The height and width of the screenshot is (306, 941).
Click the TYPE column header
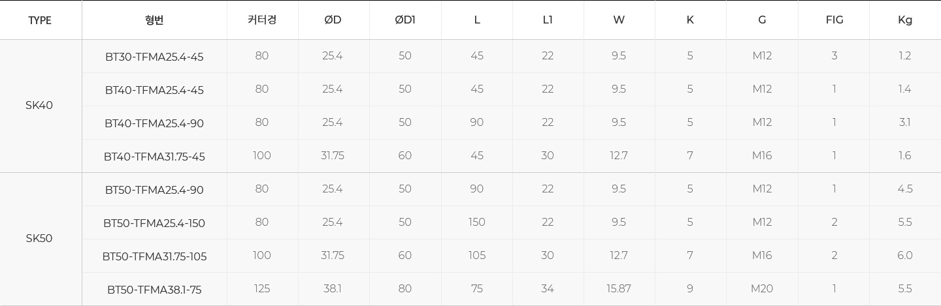pyautogui.click(x=40, y=20)
